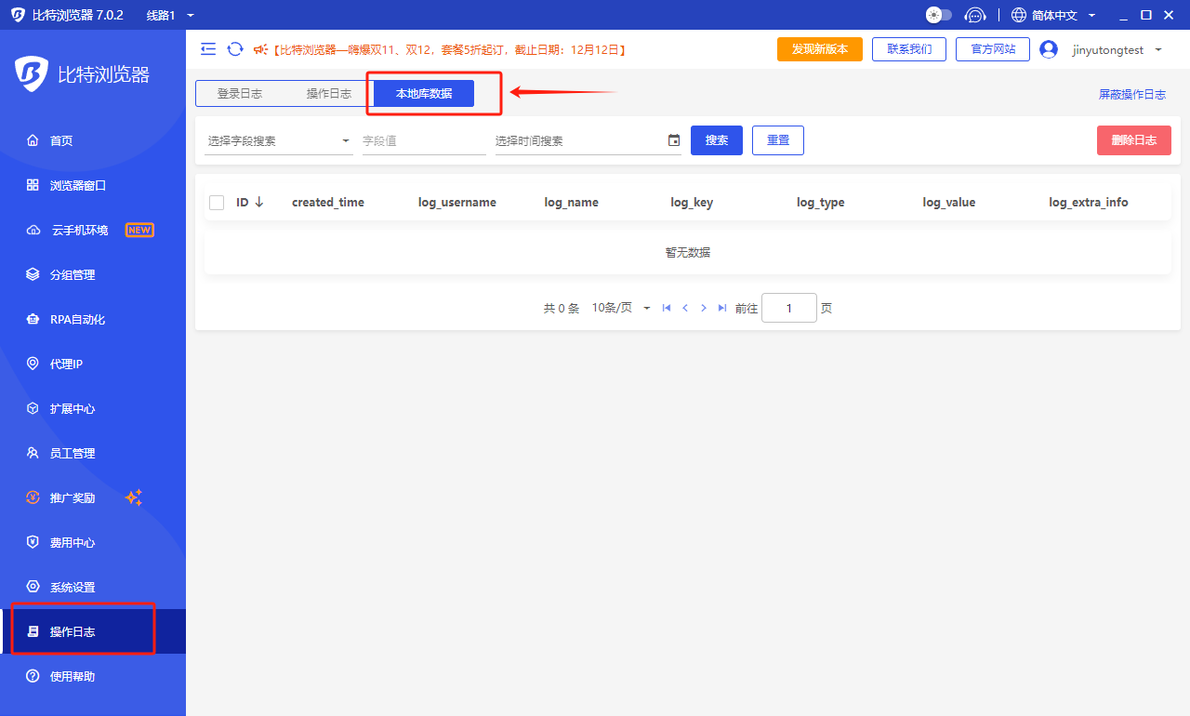The height and width of the screenshot is (716, 1190).
Task: Go to last page pagination icon
Action: [722, 308]
